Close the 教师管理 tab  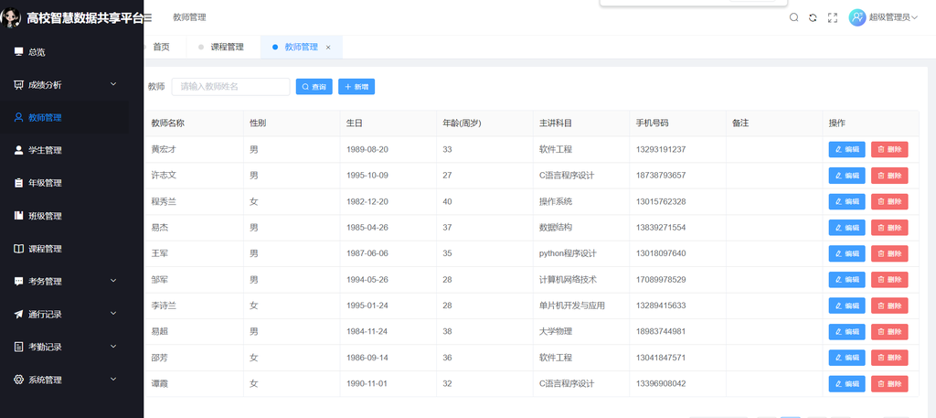(328, 48)
